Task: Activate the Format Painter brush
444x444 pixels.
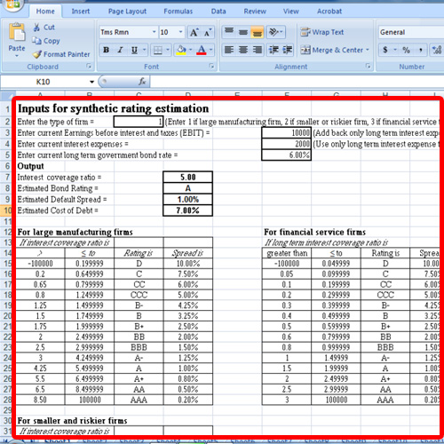Action: pos(36,54)
